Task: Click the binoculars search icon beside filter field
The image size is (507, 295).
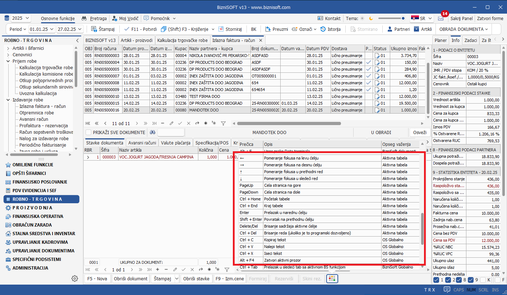Action: click(152, 132)
